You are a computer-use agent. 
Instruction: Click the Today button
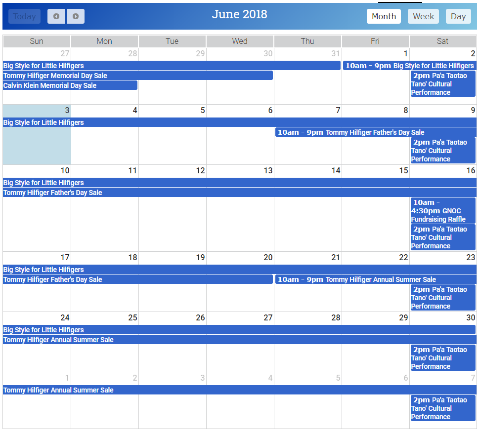[x=24, y=16]
